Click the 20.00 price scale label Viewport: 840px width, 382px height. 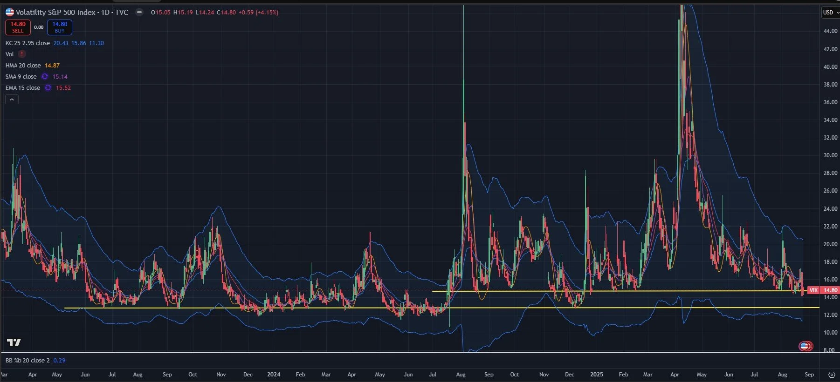click(x=830, y=244)
